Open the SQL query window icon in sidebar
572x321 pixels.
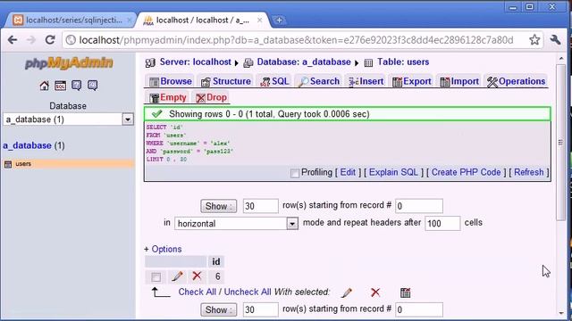pos(60,86)
